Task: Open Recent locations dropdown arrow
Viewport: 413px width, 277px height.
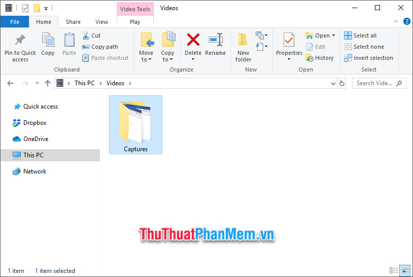Action: point(37,83)
